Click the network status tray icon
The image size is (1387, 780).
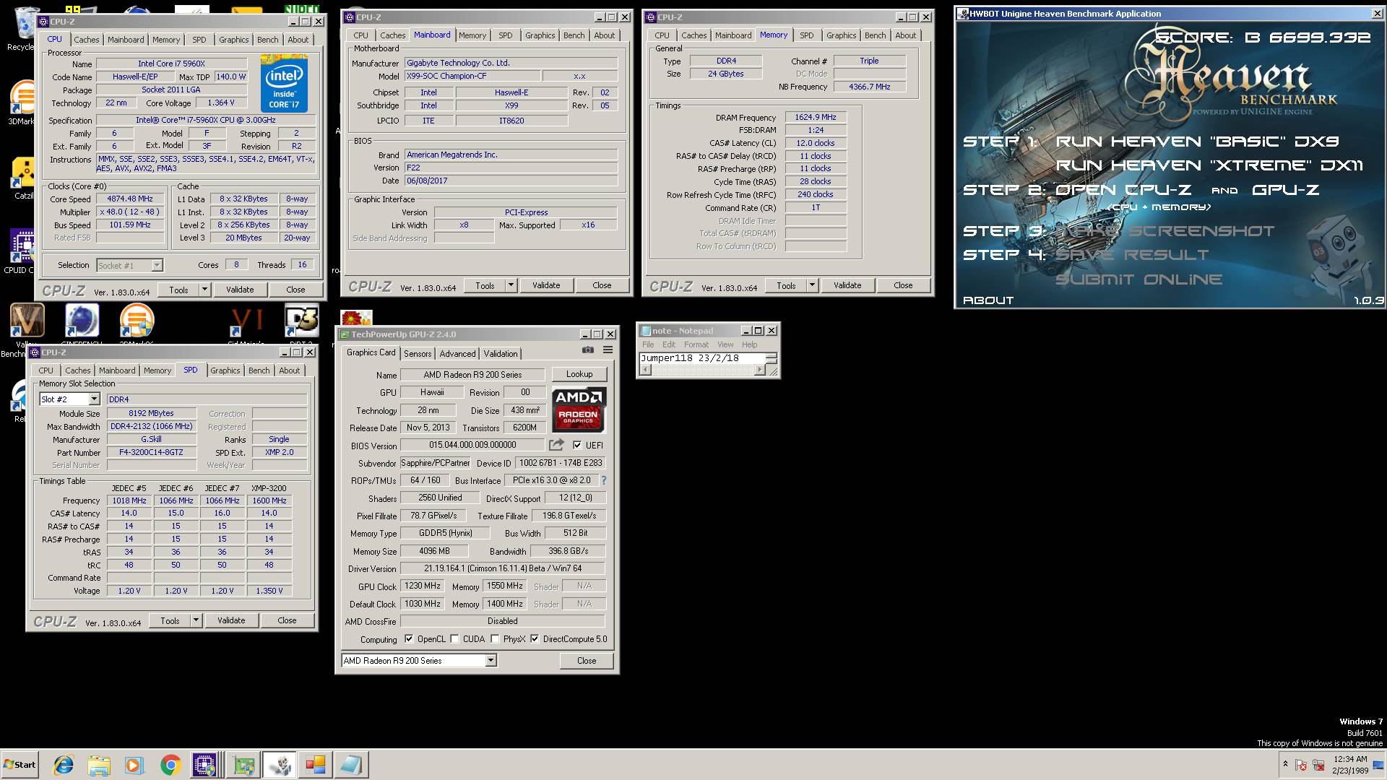point(1318,765)
